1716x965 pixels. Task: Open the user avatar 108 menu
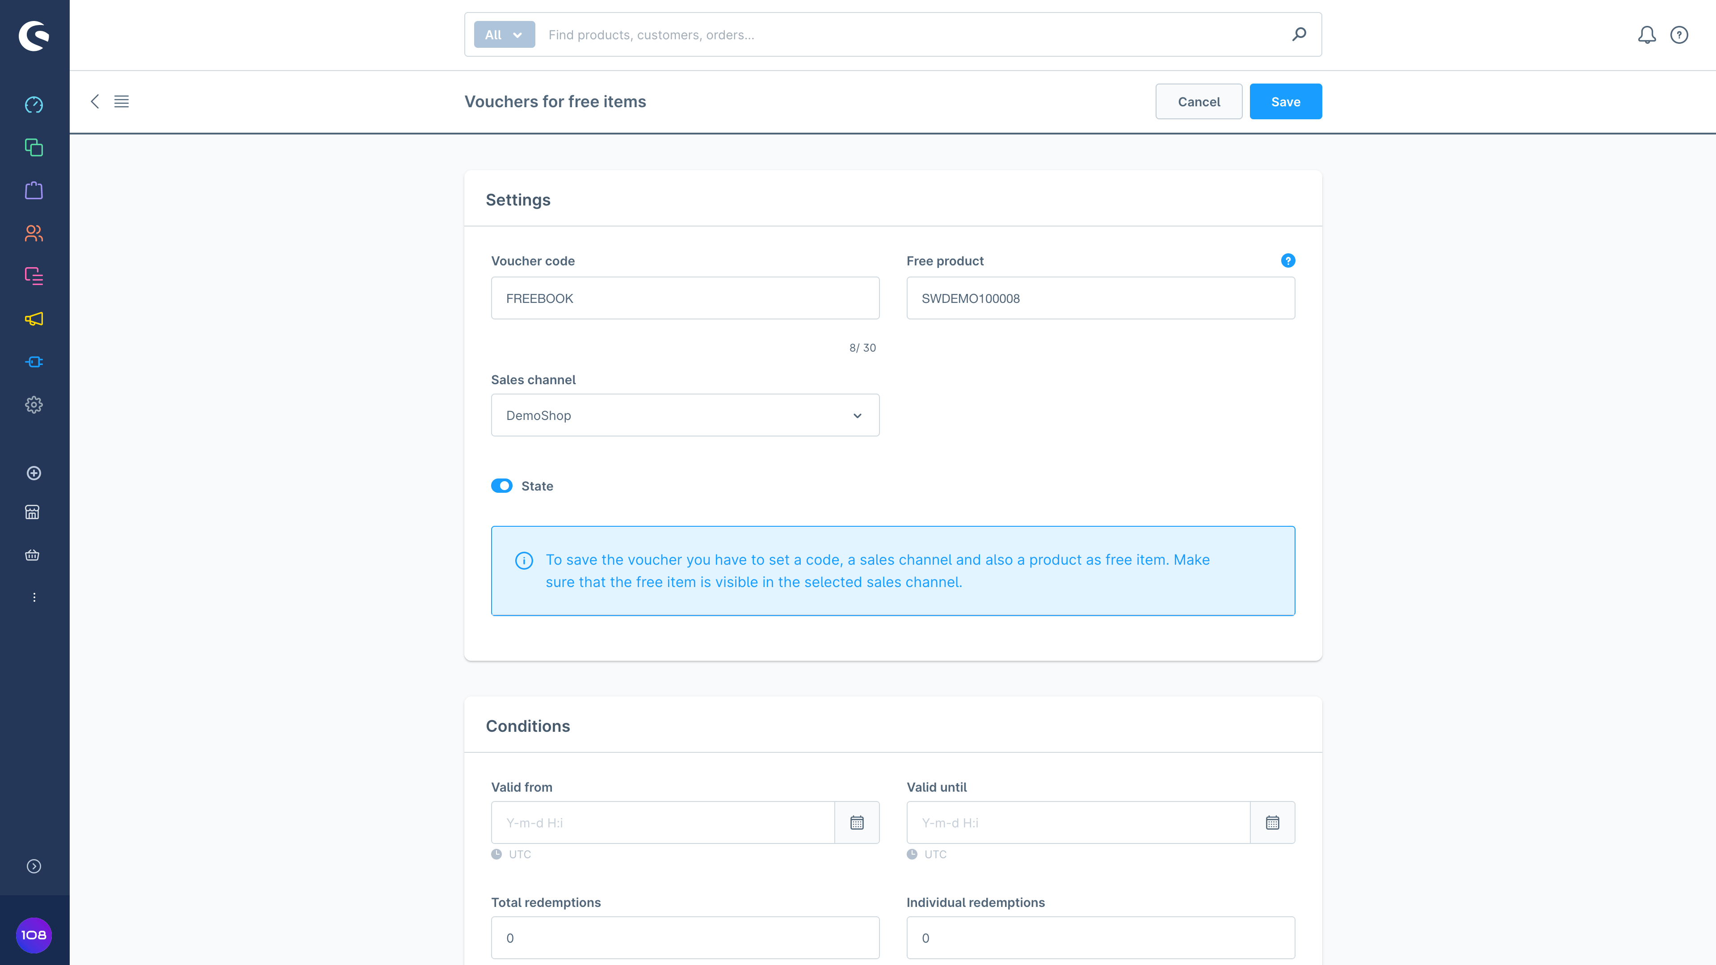(34, 935)
